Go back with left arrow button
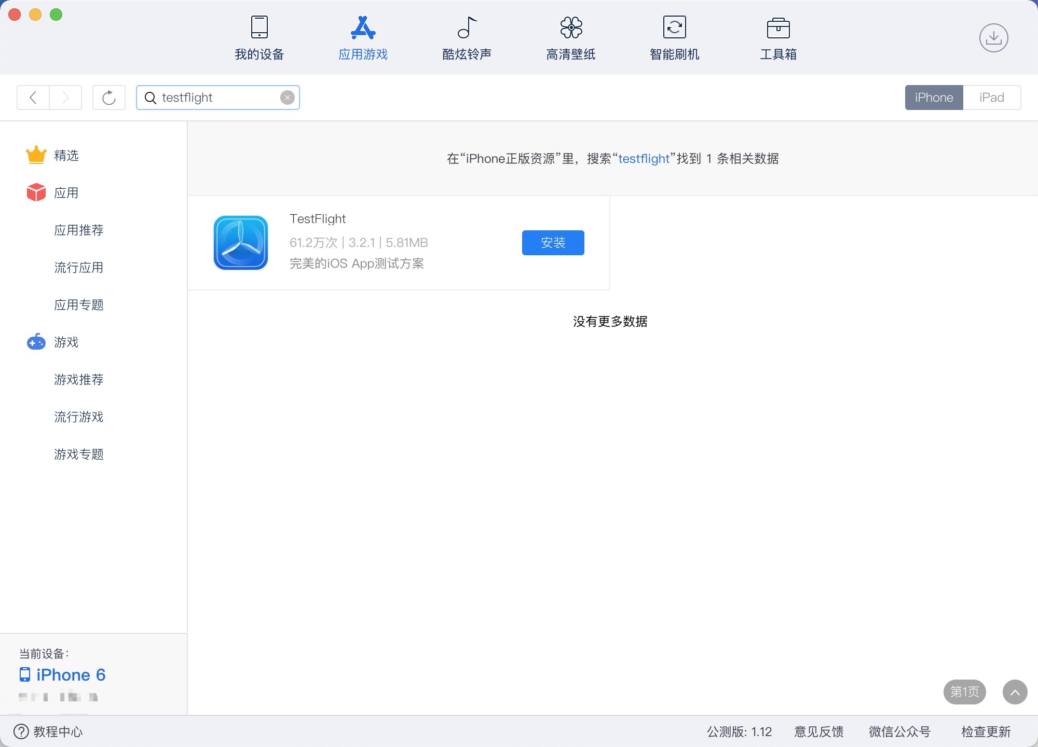 (x=33, y=98)
